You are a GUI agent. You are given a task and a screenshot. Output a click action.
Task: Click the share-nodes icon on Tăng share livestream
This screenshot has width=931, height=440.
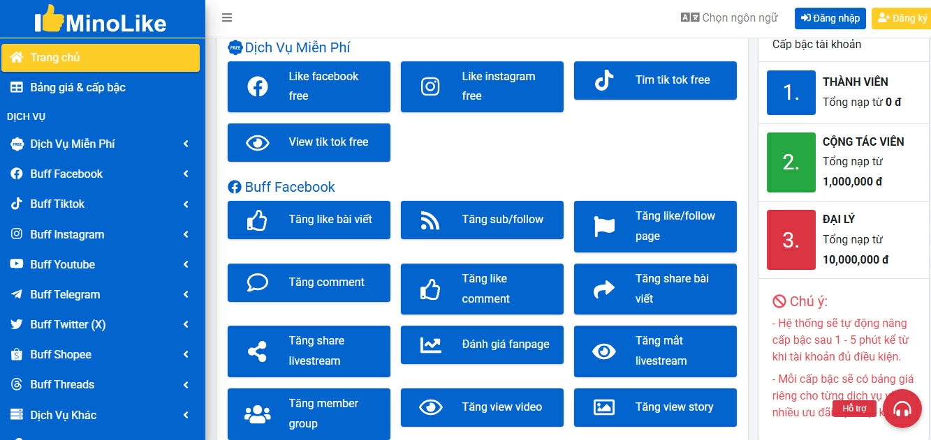(x=258, y=351)
